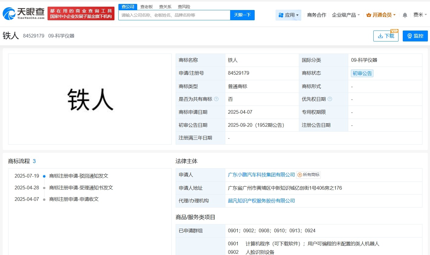Screen dimensions: 430x255
Task: Click help icon beside 优先权日期
Action: (x=330, y=99)
